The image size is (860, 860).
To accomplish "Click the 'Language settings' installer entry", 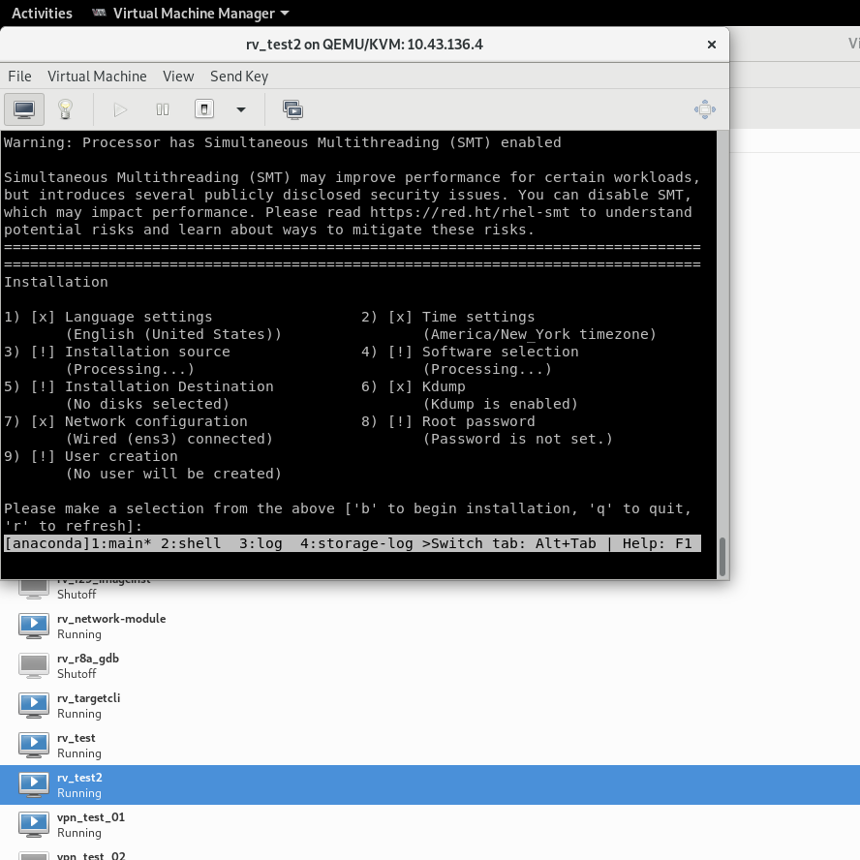I will click(138, 317).
